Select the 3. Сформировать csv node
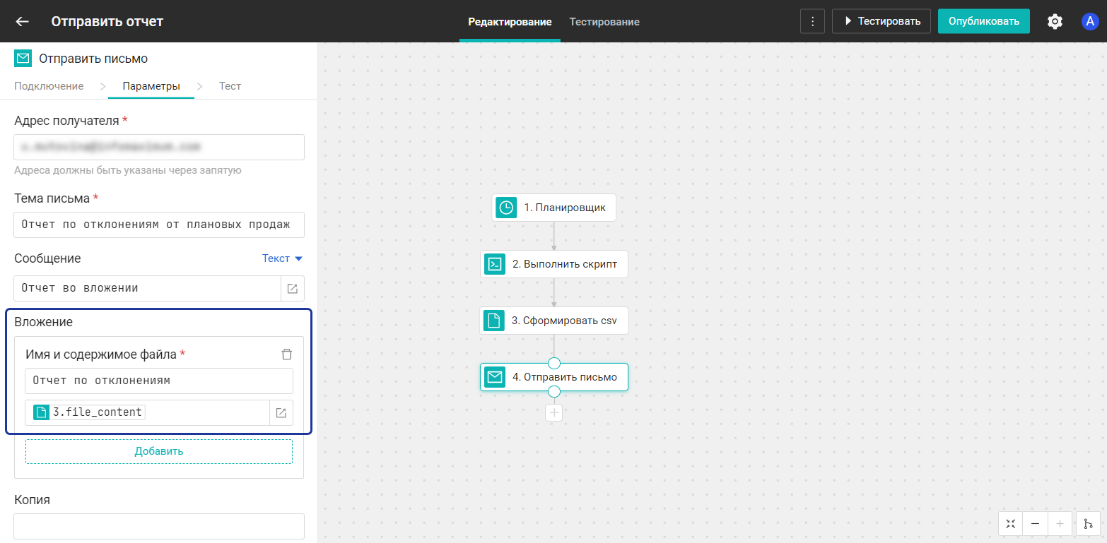1107x543 pixels. click(x=553, y=321)
